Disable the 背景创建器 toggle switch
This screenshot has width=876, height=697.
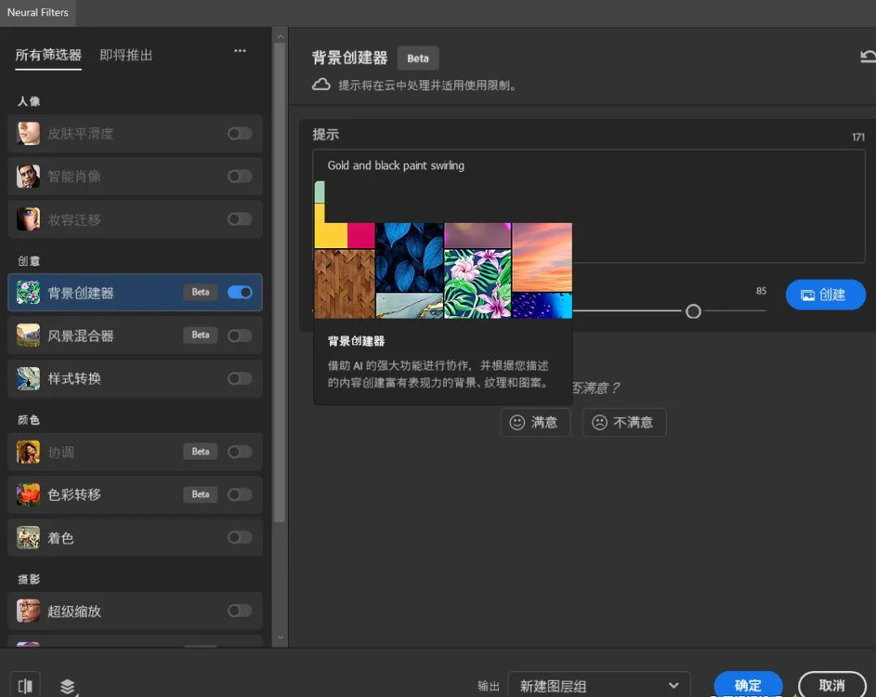point(239,293)
